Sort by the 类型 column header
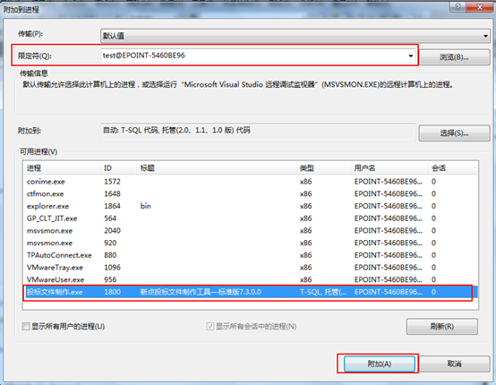The height and width of the screenshot is (385, 496). point(323,168)
